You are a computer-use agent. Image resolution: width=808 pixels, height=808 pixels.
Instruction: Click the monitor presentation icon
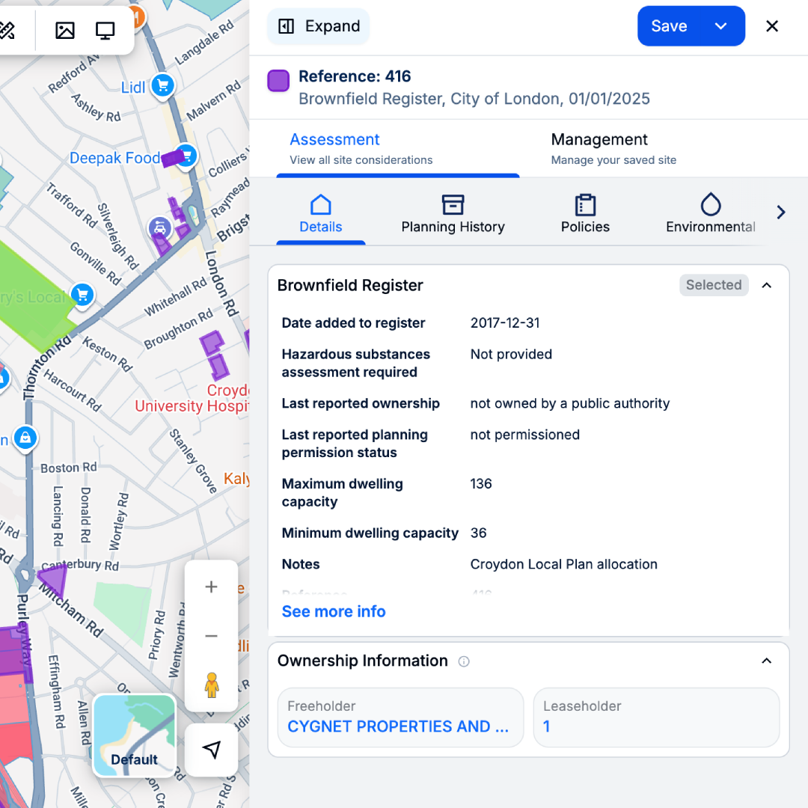[x=105, y=31]
